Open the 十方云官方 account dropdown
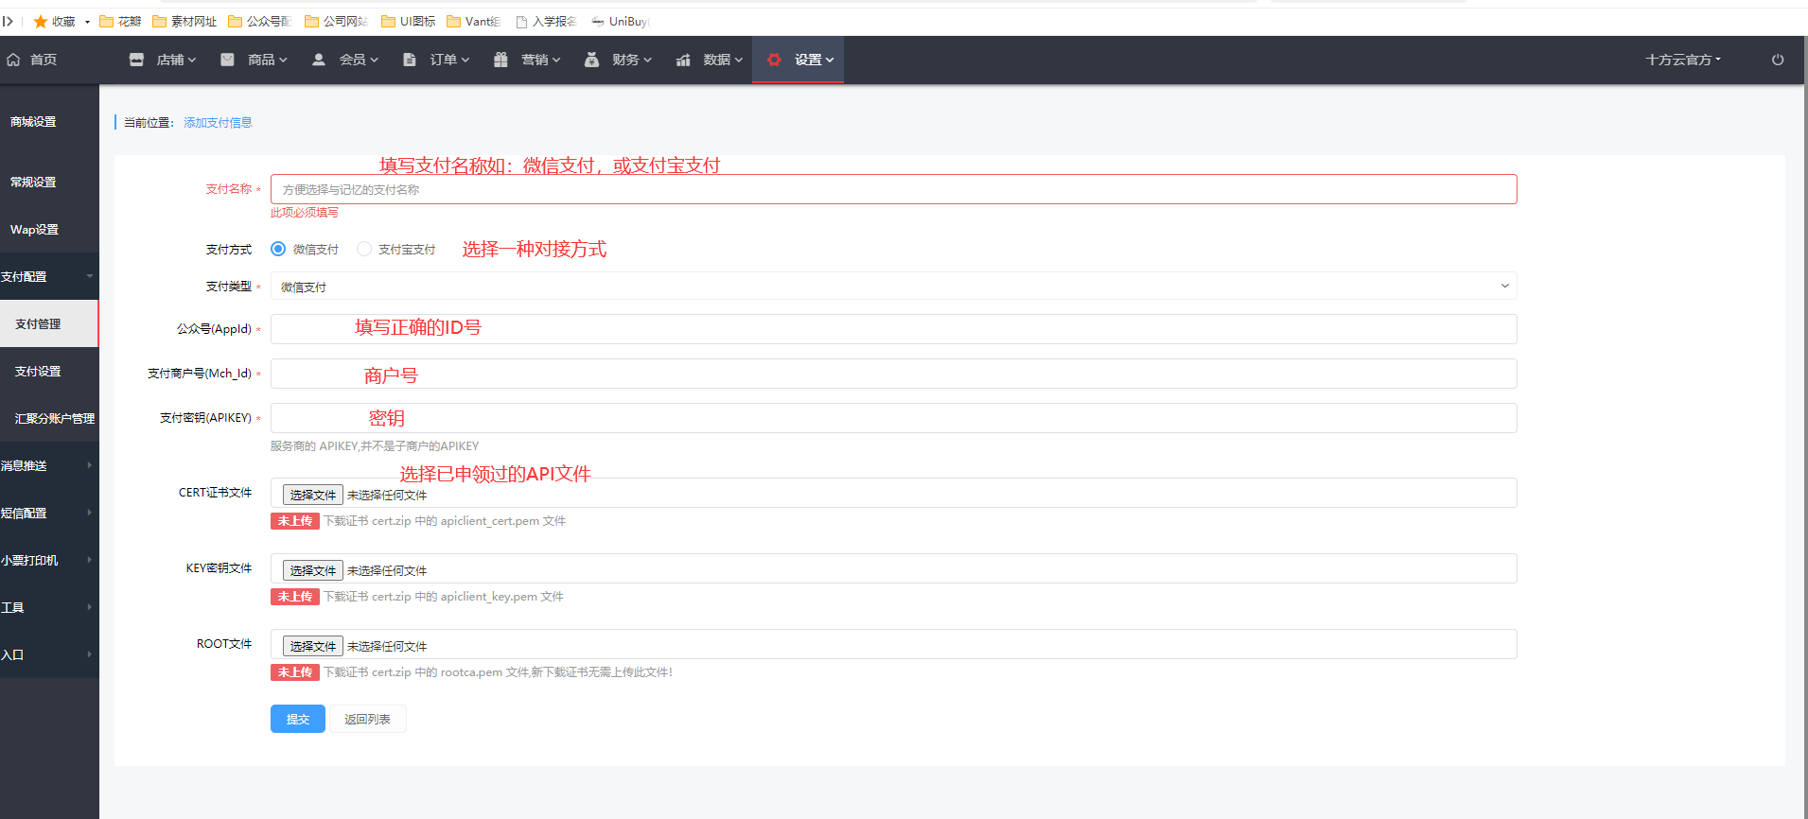 (x=1683, y=60)
